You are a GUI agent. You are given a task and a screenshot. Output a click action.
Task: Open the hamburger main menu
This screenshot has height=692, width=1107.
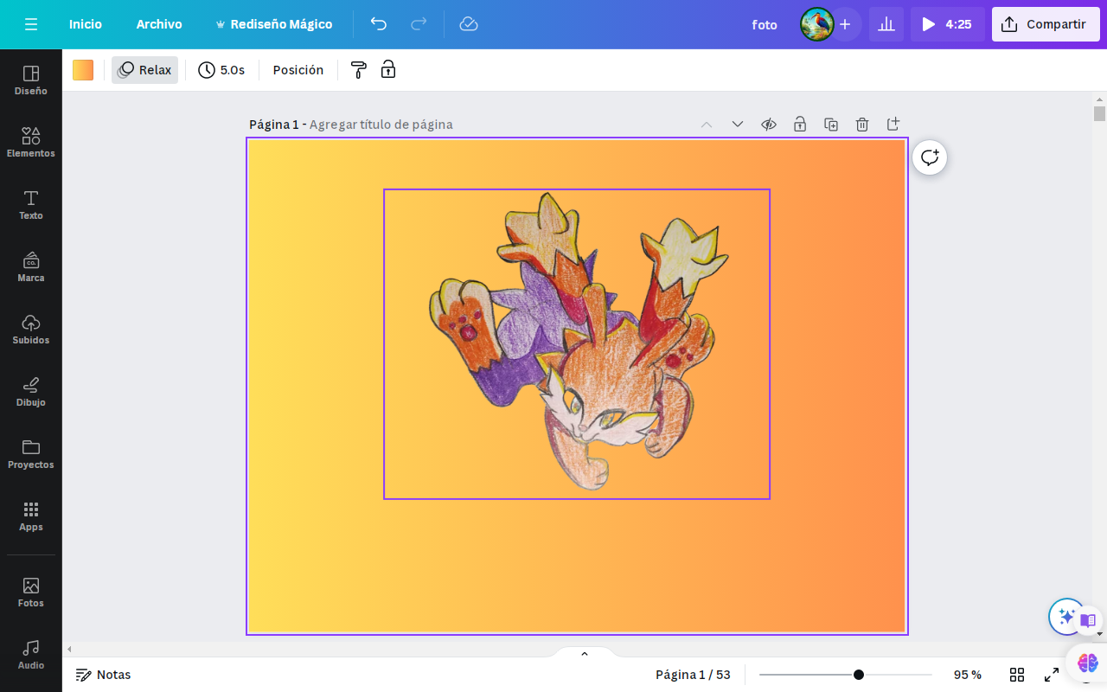click(31, 24)
